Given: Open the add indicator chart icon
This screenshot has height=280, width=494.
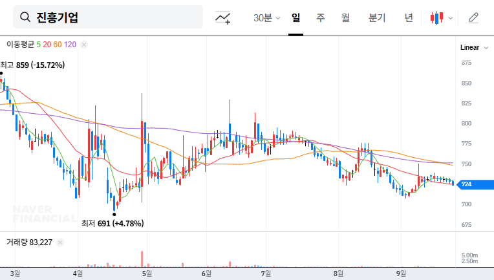Looking at the screenshot, I should pos(222,17).
